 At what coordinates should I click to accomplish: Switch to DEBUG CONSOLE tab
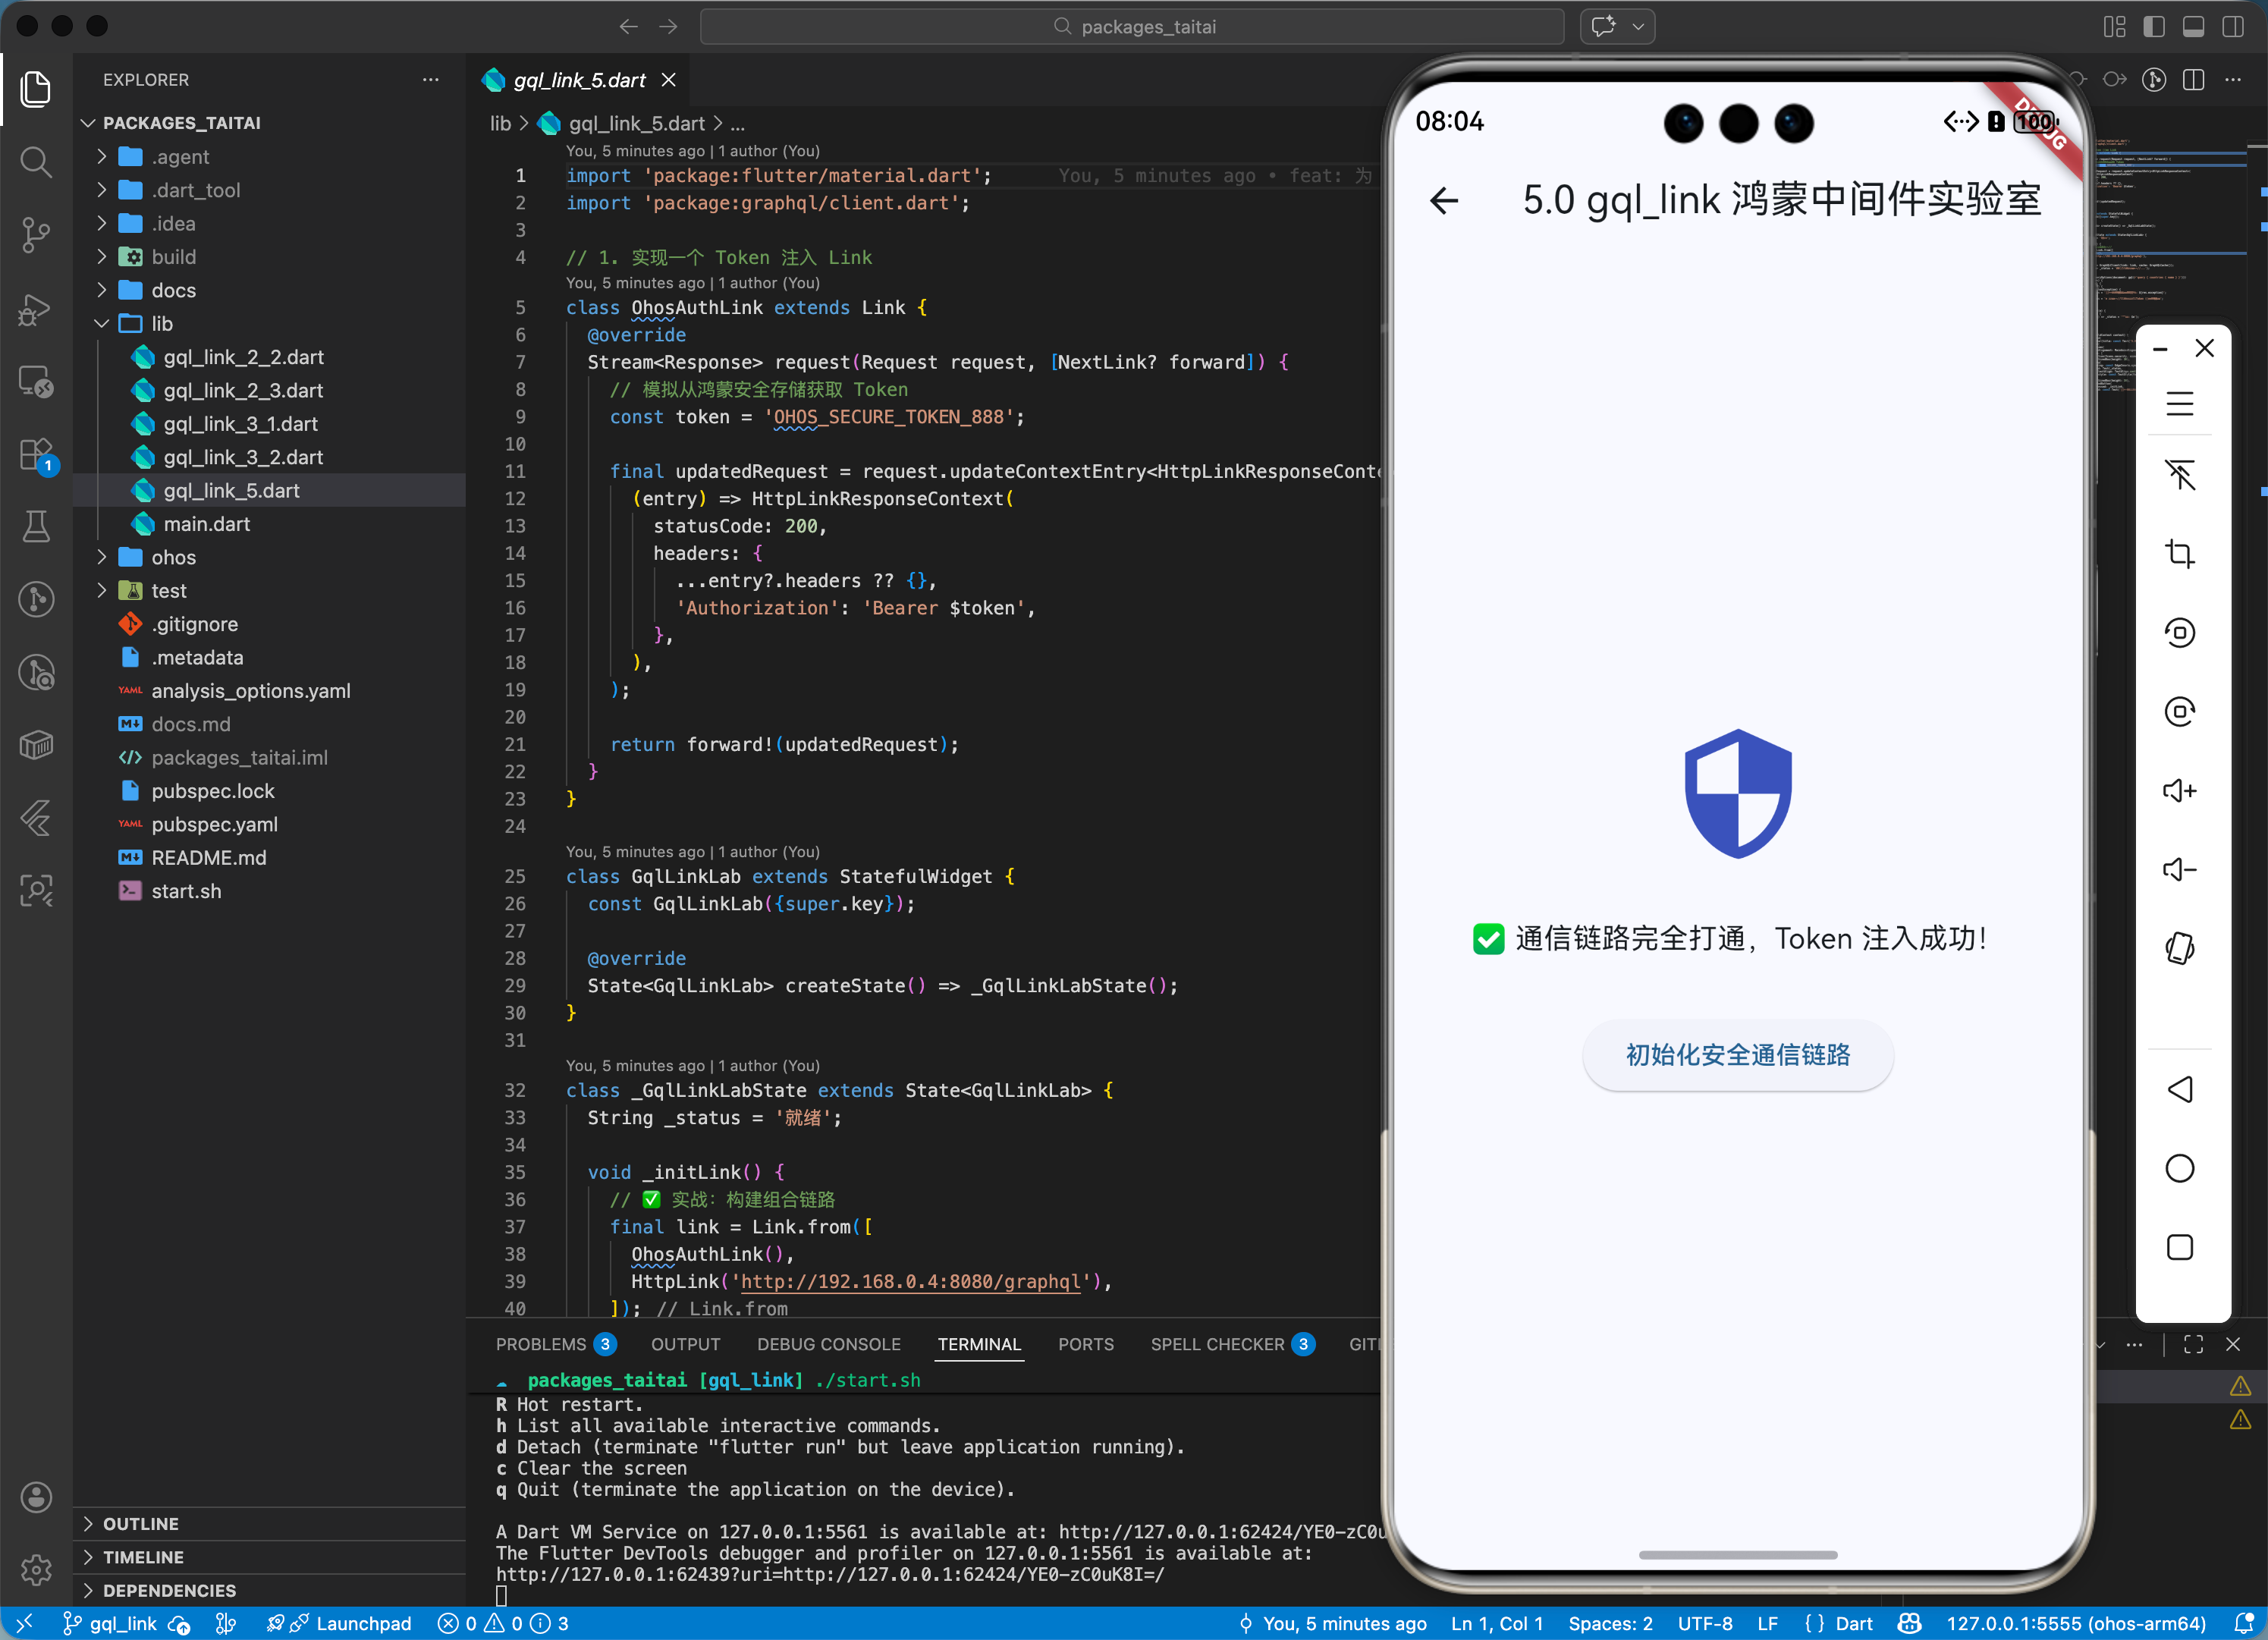[x=828, y=1344]
